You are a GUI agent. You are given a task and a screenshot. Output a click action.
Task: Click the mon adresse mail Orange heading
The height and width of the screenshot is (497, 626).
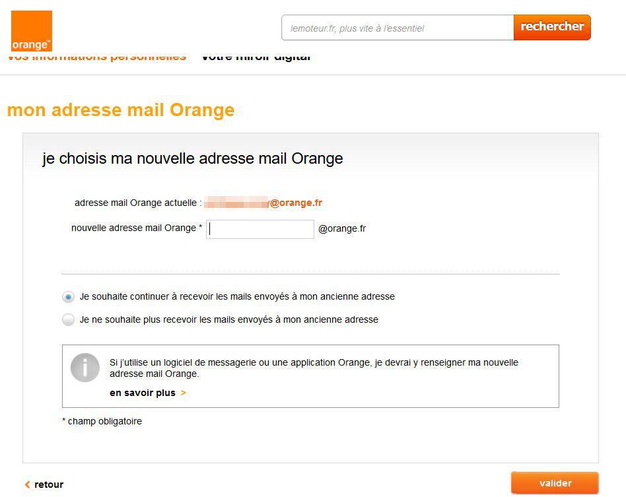tap(121, 110)
